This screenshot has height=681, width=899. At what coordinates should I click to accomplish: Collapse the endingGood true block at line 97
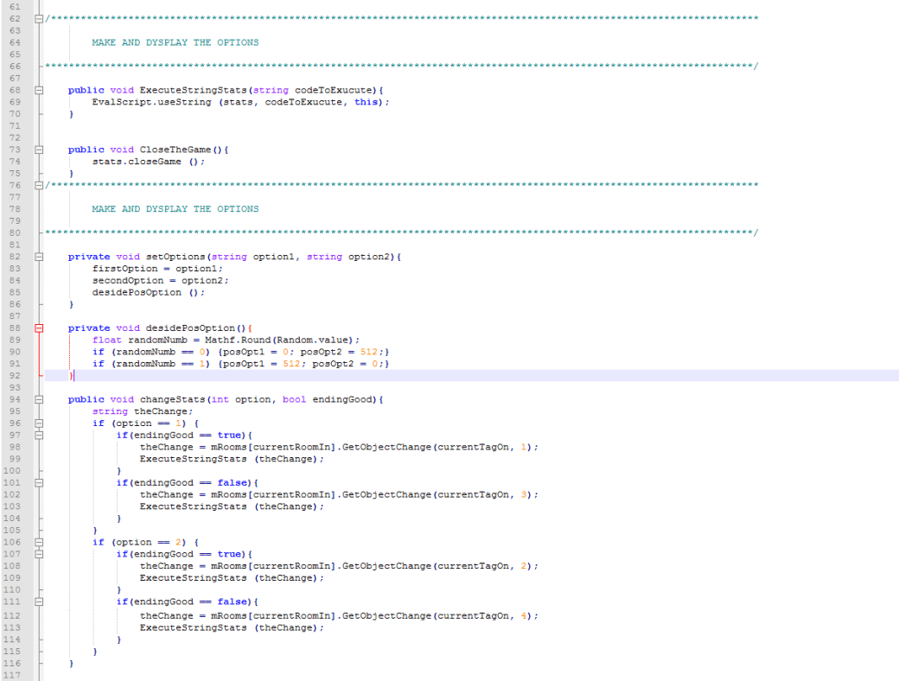pyautogui.click(x=39, y=435)
